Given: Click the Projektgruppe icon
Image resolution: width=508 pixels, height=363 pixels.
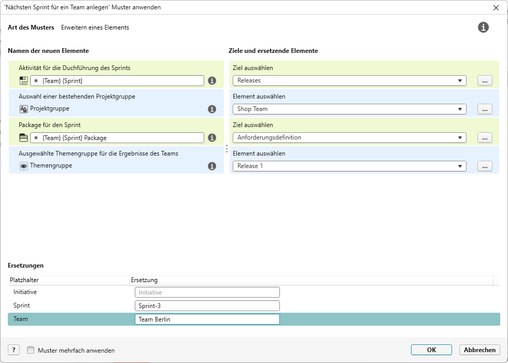Looking at the screenshot, I should point(23,109).
